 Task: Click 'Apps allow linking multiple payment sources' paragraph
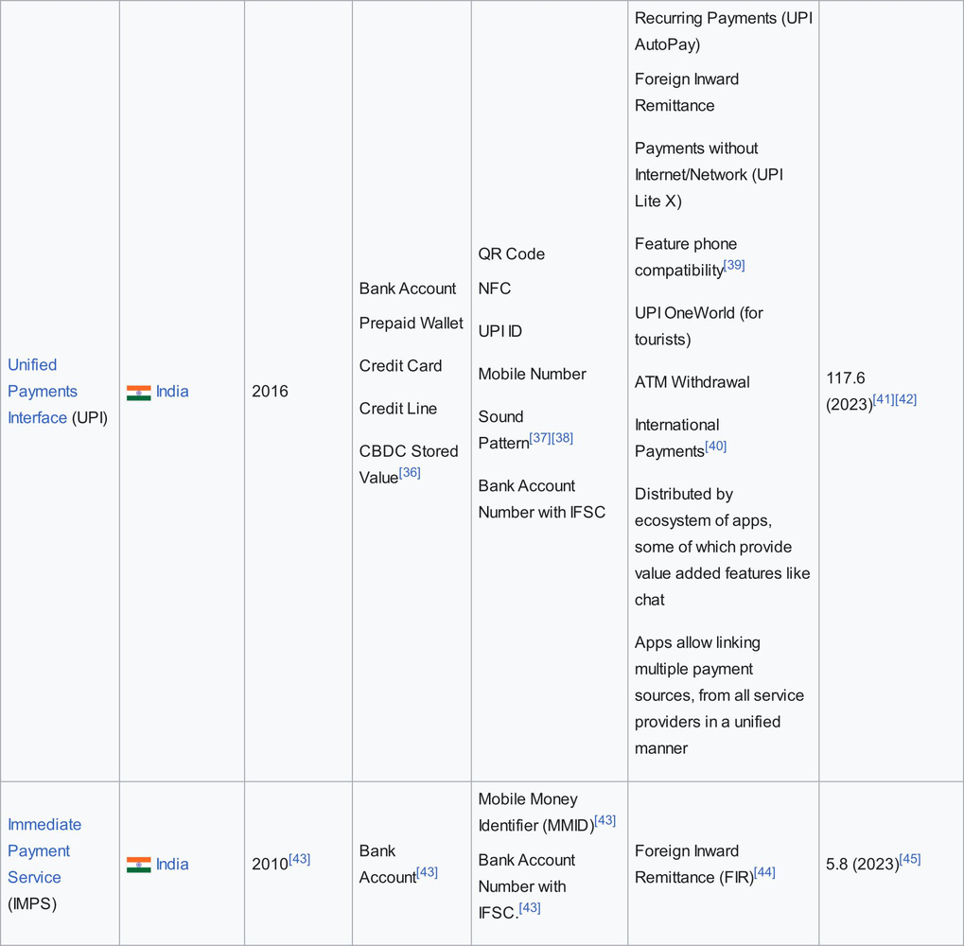(x=719, y=695)
